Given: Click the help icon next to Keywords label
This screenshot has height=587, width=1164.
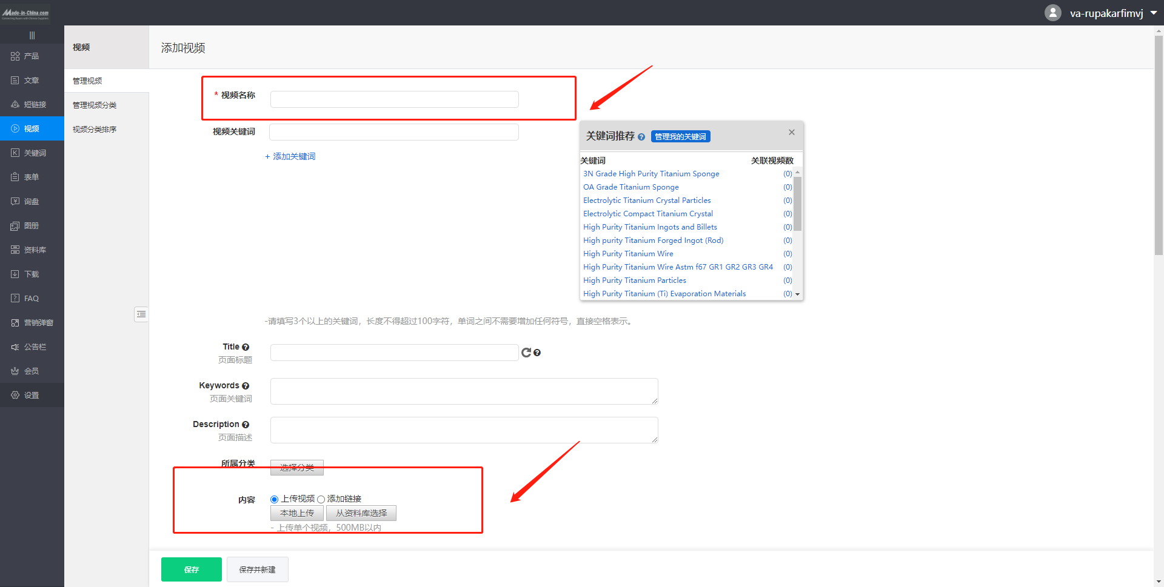Looking at the screenshot, I should click(x=246, y=386).
